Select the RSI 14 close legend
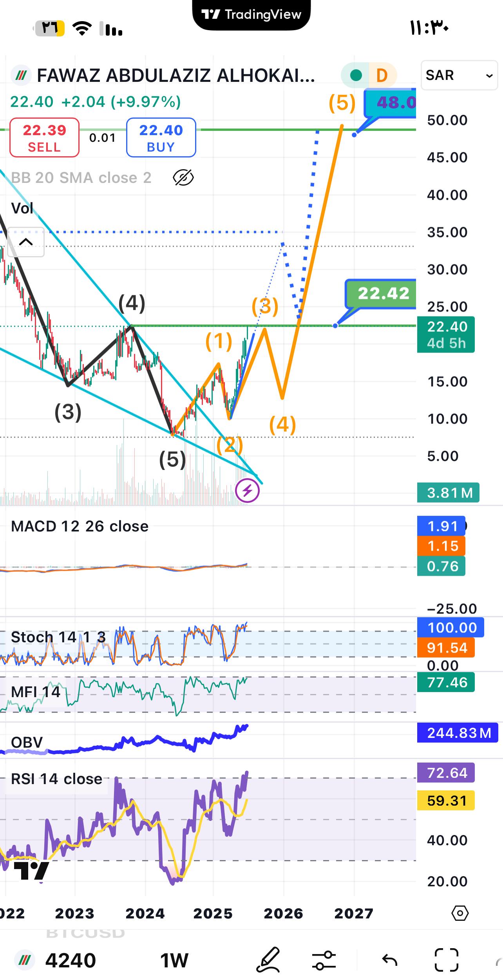 (57, 779)
